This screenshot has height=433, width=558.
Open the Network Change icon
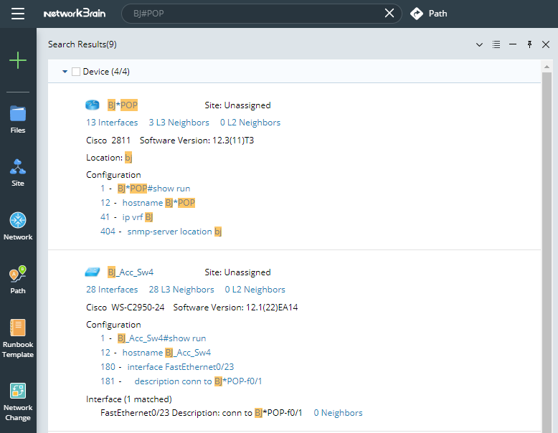(x=18, y=391)
